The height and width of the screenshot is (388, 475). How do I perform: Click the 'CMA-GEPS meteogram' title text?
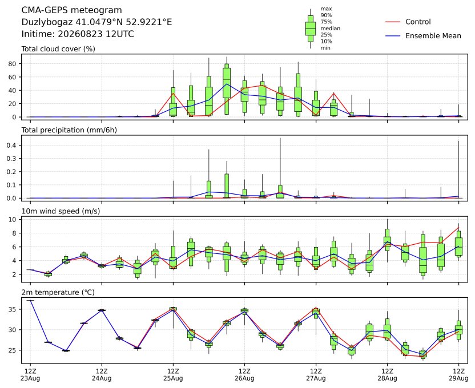(x=71, y=10)
